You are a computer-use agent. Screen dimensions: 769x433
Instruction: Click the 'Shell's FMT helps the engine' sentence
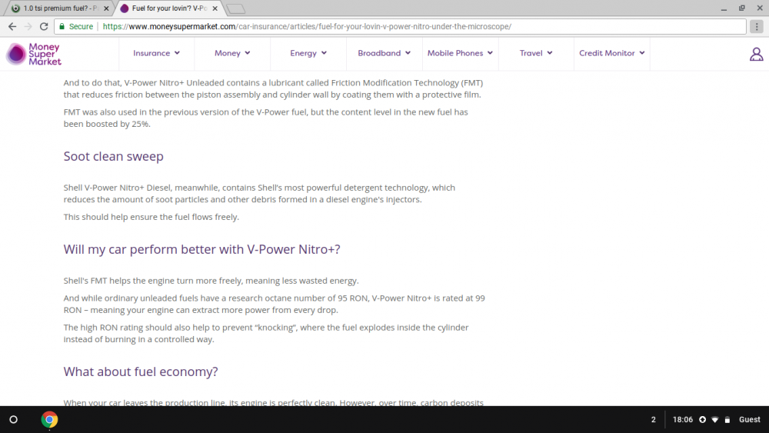point(211,281)
